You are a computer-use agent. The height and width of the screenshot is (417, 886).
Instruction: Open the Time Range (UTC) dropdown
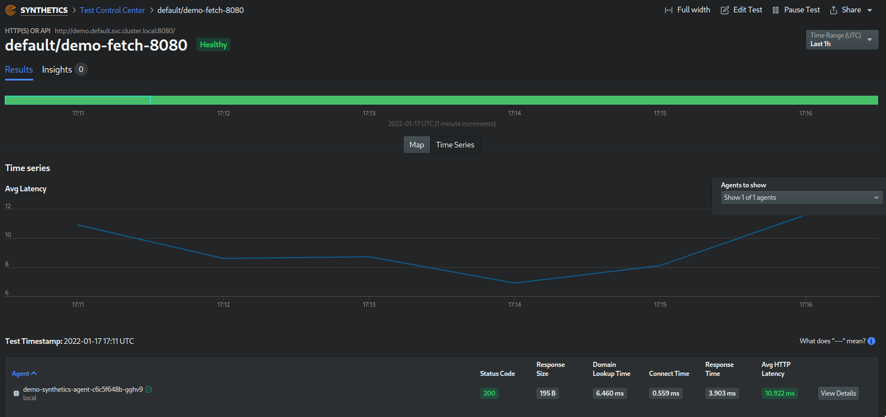[x=842, y=39]
